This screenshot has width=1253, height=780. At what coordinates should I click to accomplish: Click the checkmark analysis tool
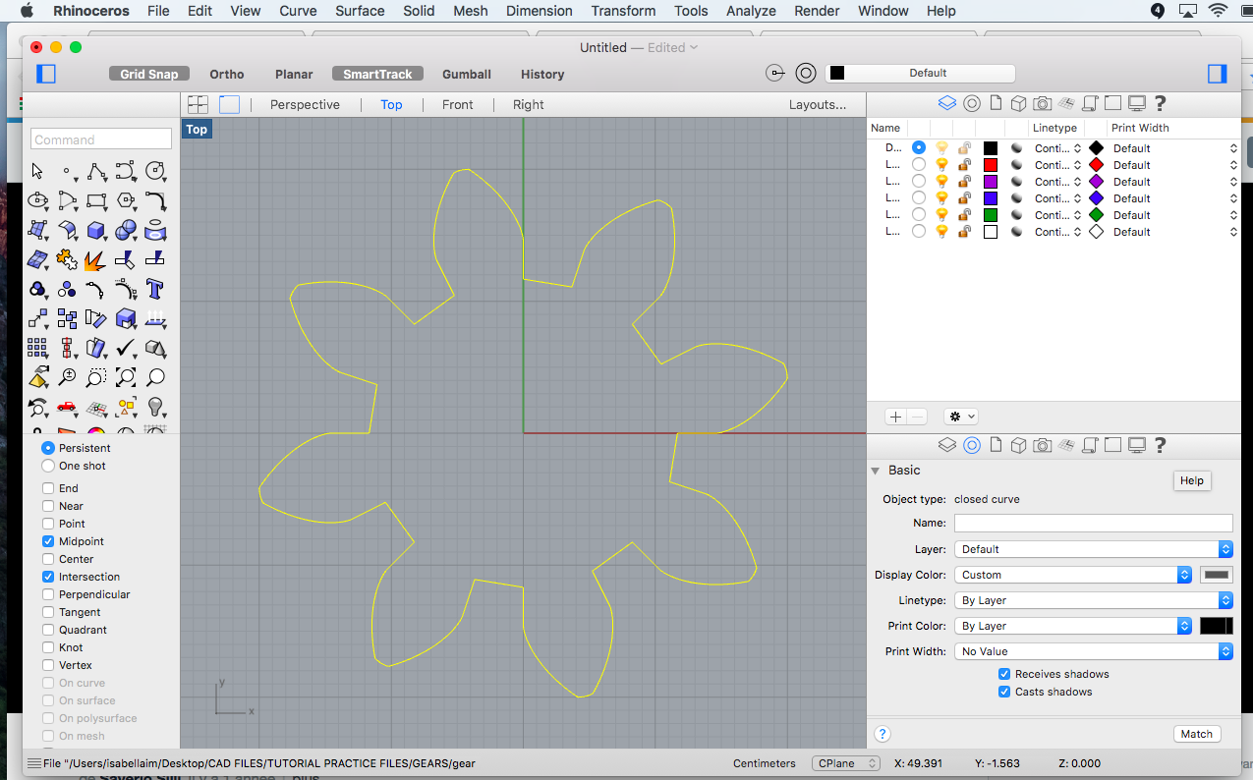[x=126, y=348]
